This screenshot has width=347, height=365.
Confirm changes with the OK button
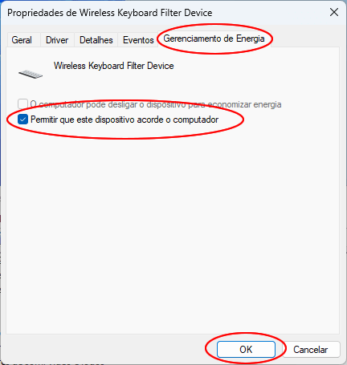[246, 349]
